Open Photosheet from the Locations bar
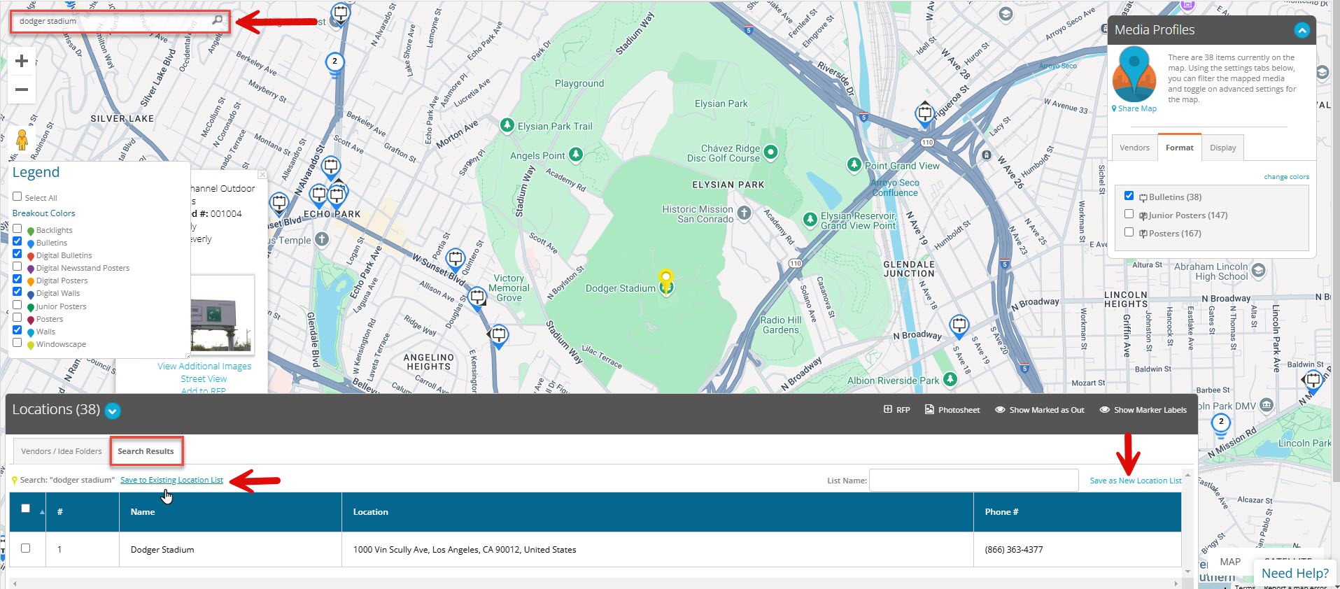This screenshot has height=589, width=1340. pos(952,410)
